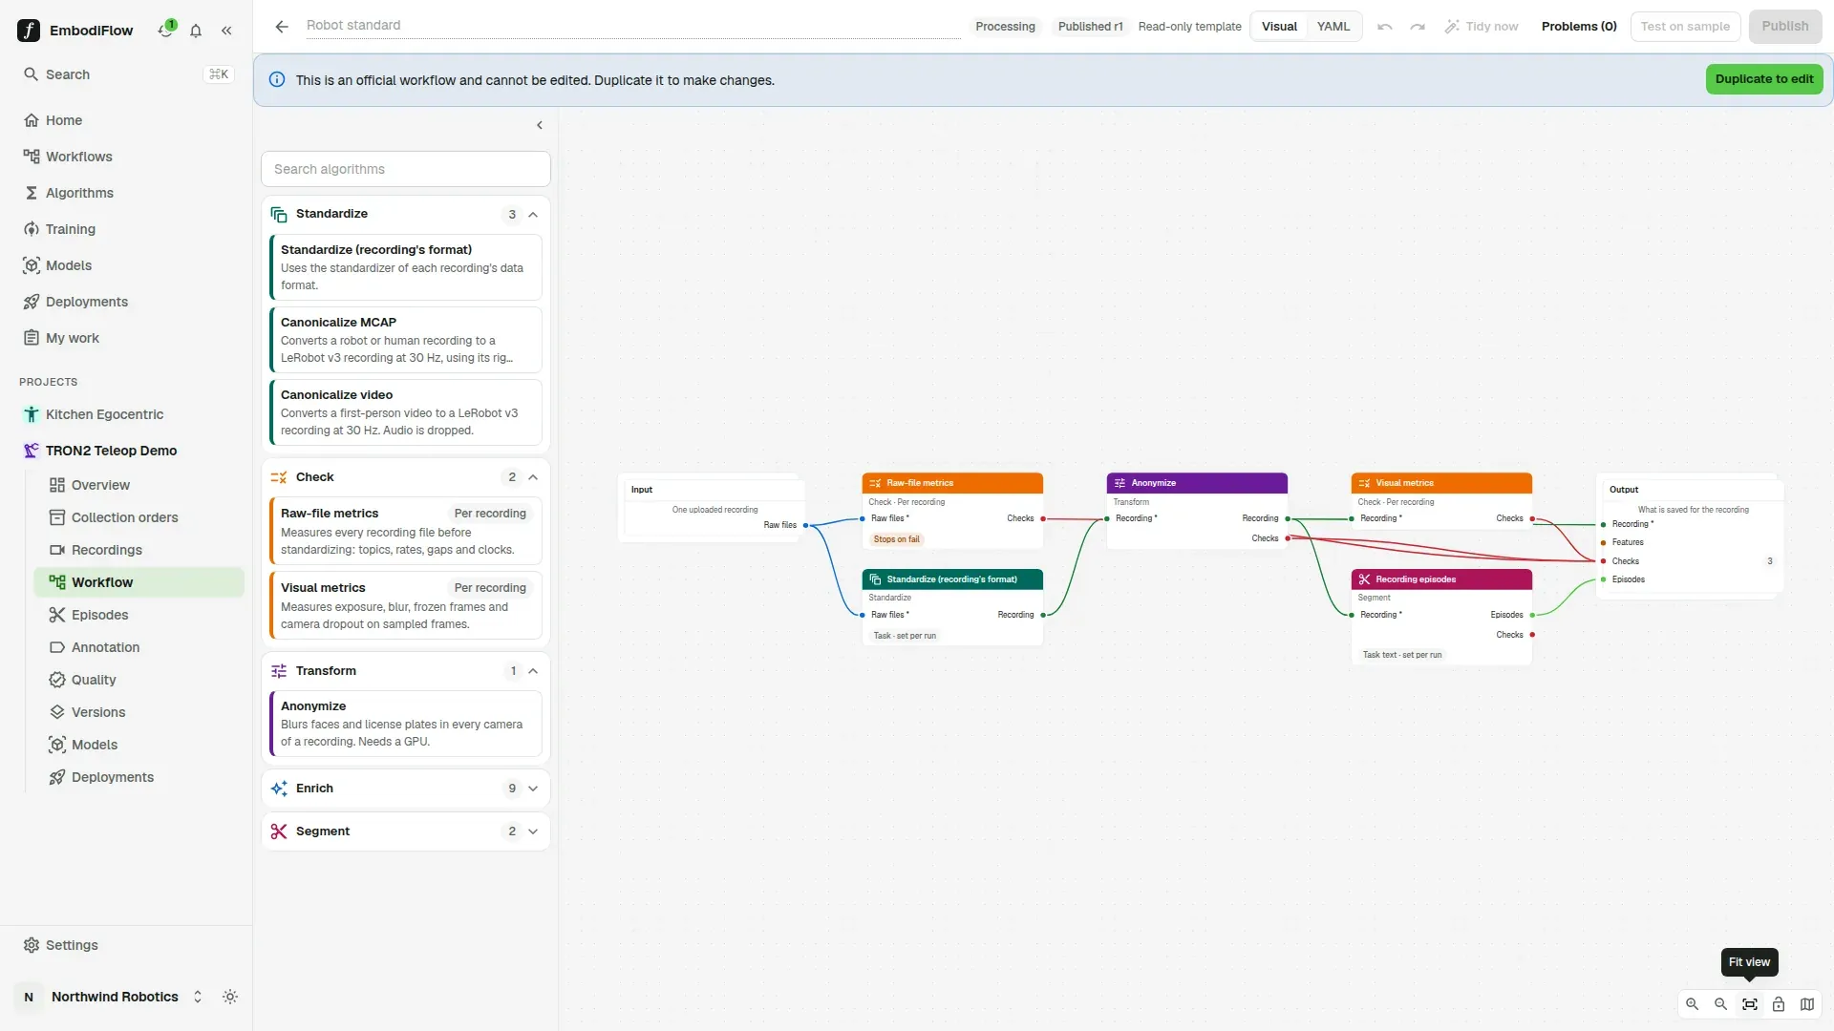Switch to the YAML tab
Viewport: 1834px width, 1031px height.
[x=1333, y=27]
